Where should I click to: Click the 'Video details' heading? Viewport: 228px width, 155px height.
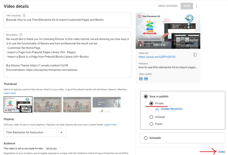click(x=16, y=6)
